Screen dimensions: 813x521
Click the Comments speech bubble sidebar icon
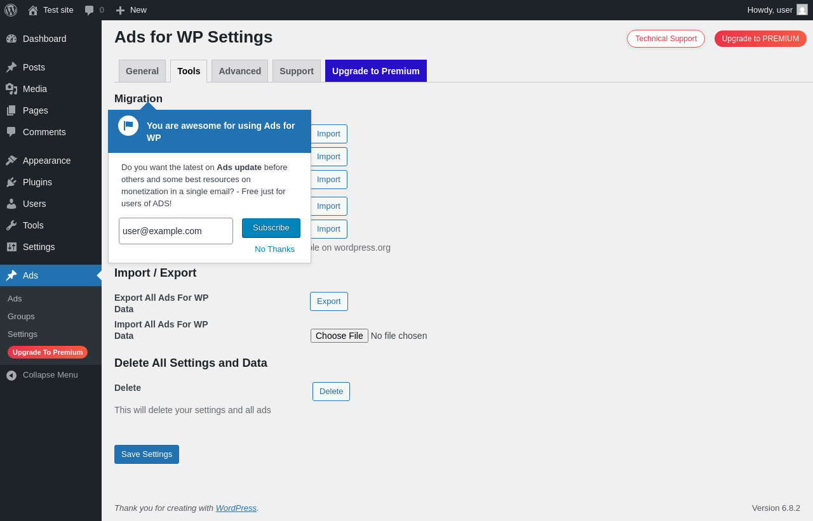pos(11,132)
